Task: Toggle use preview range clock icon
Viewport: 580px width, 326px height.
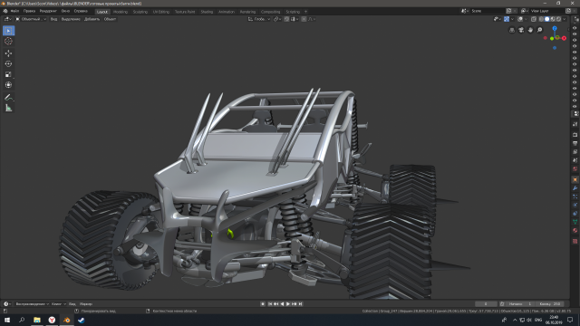Action: pyautogui.click(x=502, y=304)
